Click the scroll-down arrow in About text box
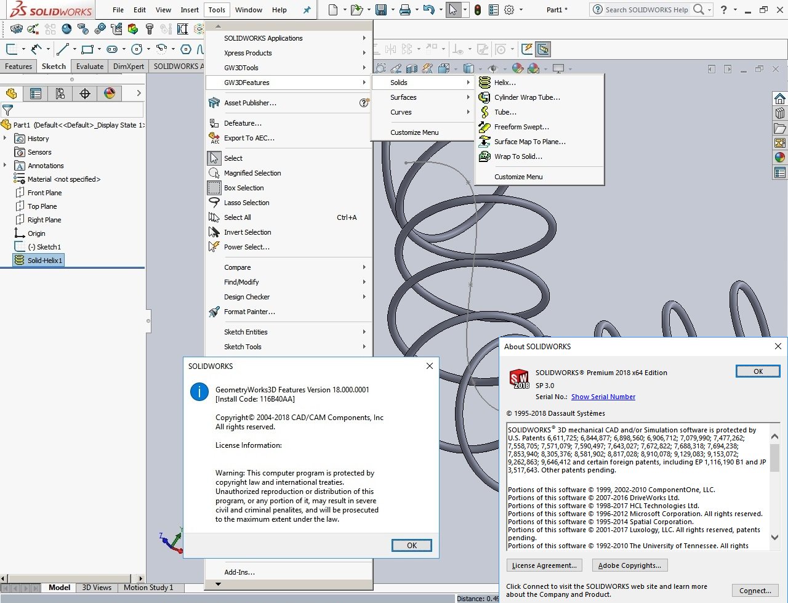 click(774, 536)
